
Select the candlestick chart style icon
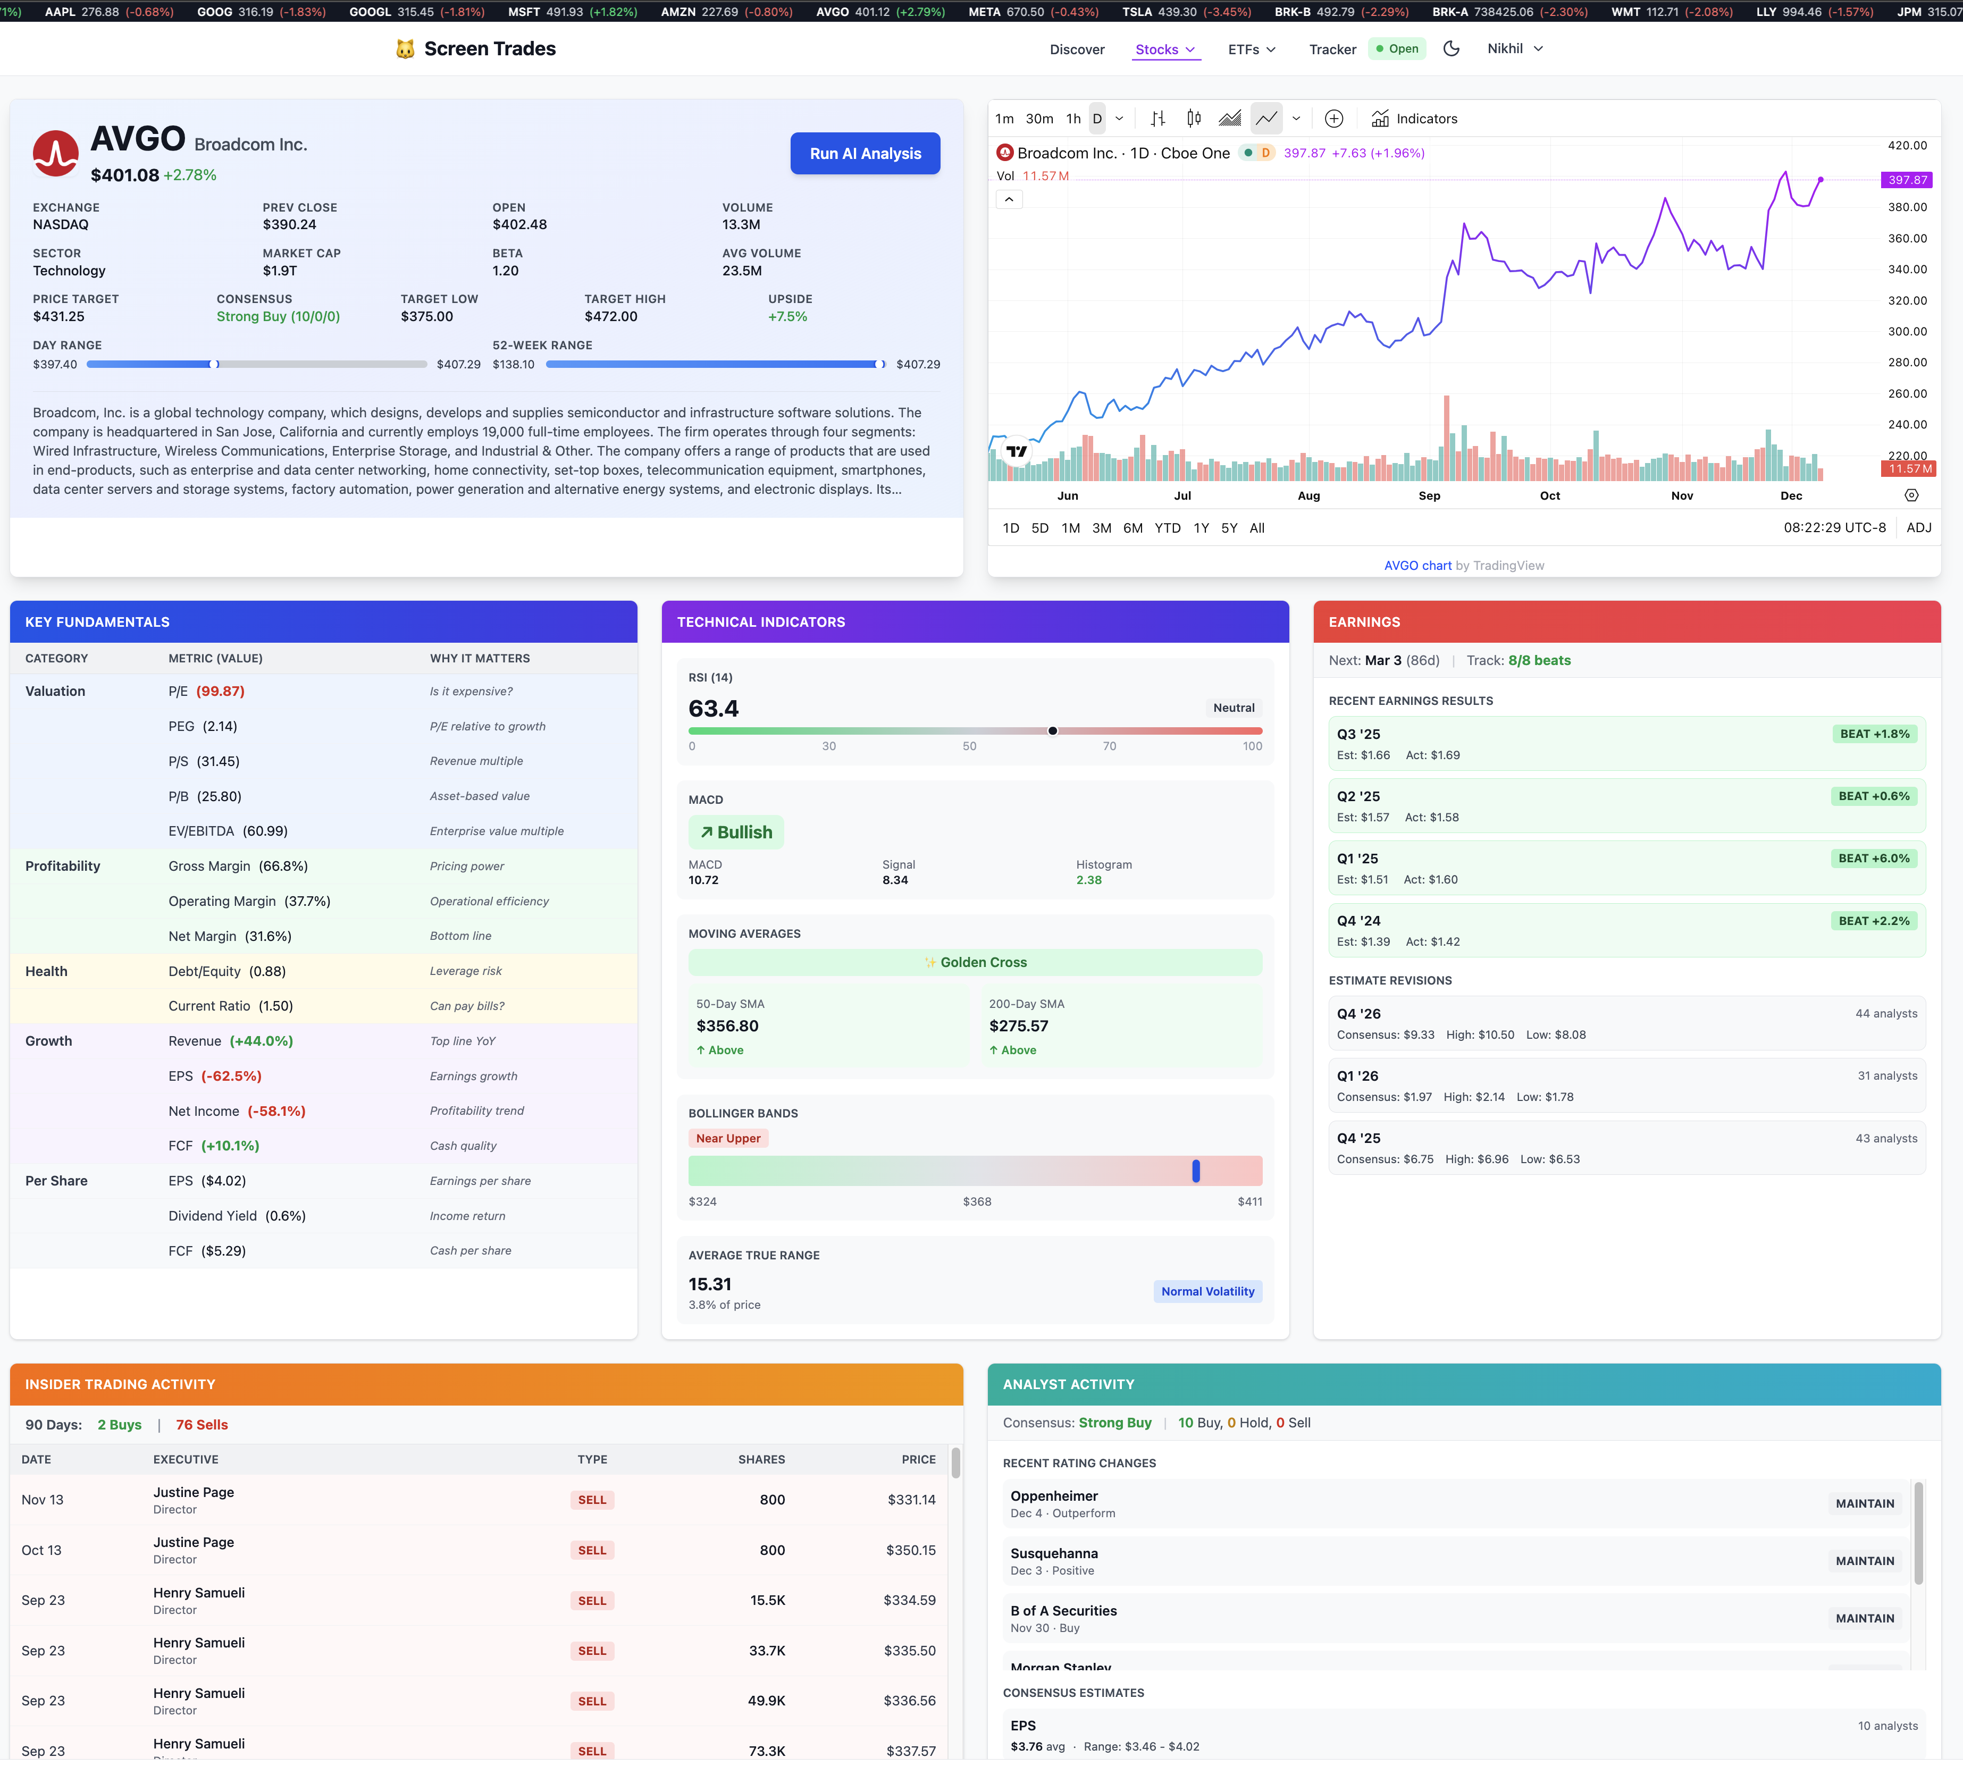point(1194,119)
